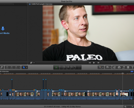Open the Retime dropdown arrow
The height and width of the screenshot is (108, 134).
(x=110, y=67)
